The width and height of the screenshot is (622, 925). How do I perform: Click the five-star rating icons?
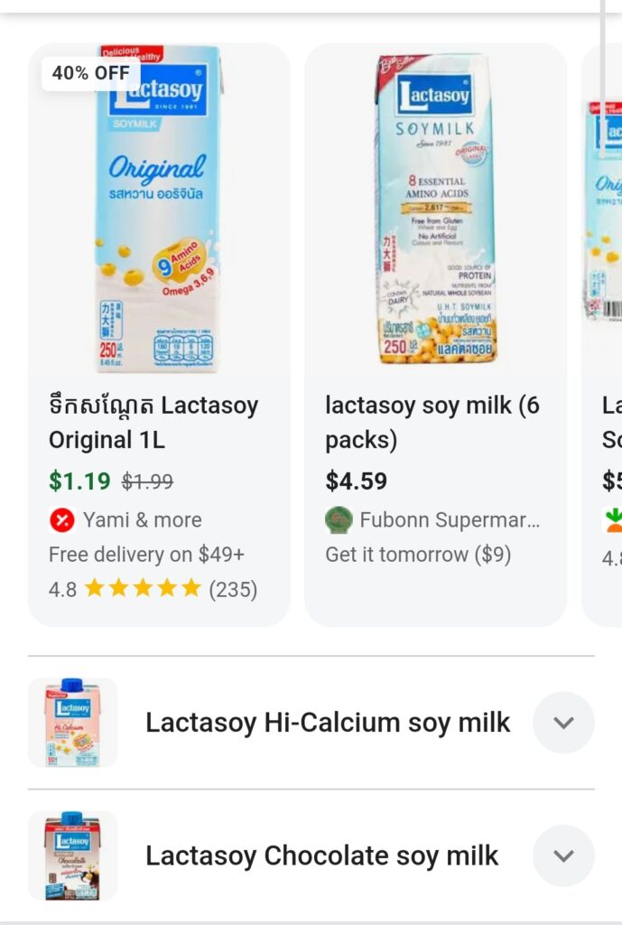point(142,589)
